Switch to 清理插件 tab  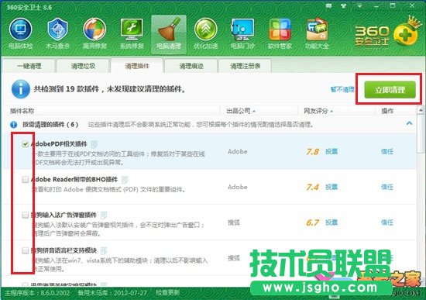tap(137, 66)
